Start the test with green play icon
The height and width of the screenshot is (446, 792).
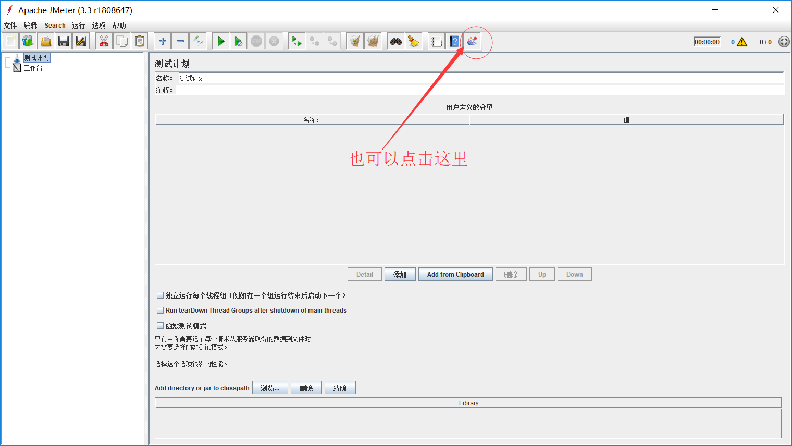[221, 41]
